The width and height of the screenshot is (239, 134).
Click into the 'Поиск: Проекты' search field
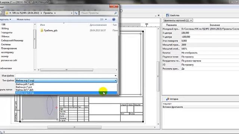[97, 13]
